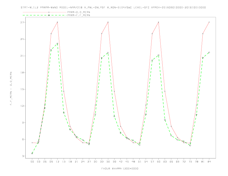Click the x-axis forecast hour label 60

point(159,162)
